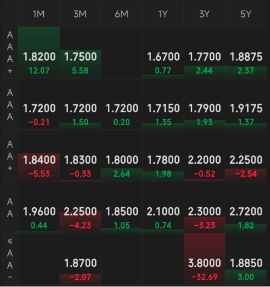The width and height of the screenshot is (270, 287).
Task: Select the AAA 5Y cell showing 1.9175
Action: (246, 104)
